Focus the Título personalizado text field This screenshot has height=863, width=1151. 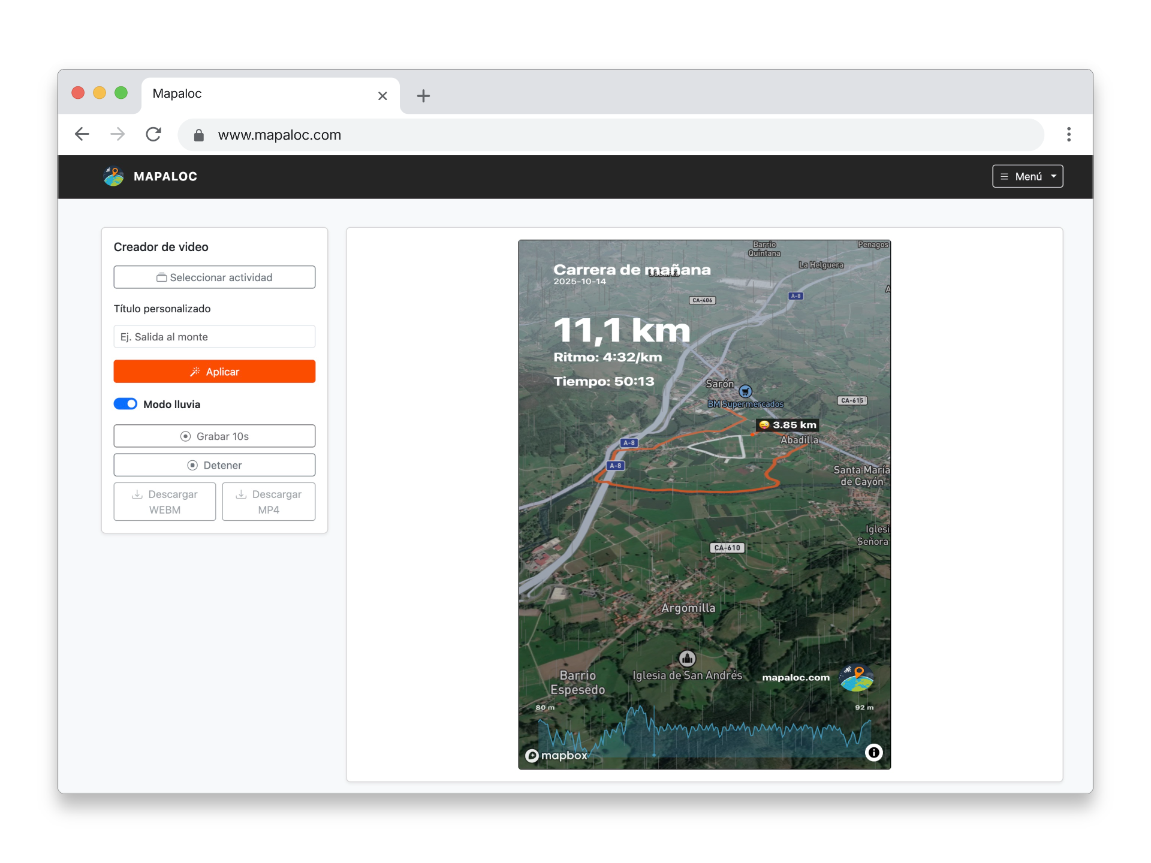214,337
